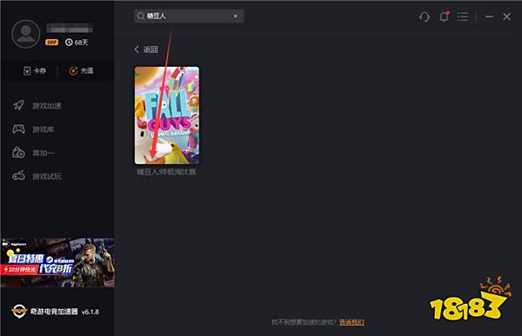Viewport: 522px width, 336px height.
Task: Select the 喜加一 sidebar entry
Action: point(33,153)
